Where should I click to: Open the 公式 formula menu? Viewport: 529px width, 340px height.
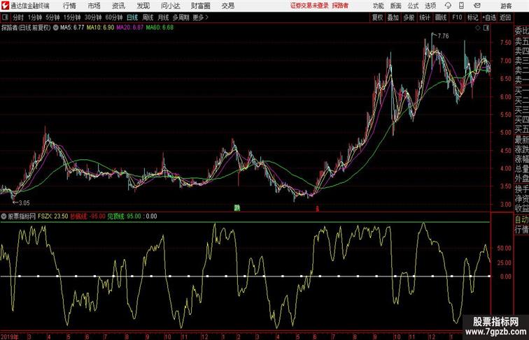click(413, 6)
